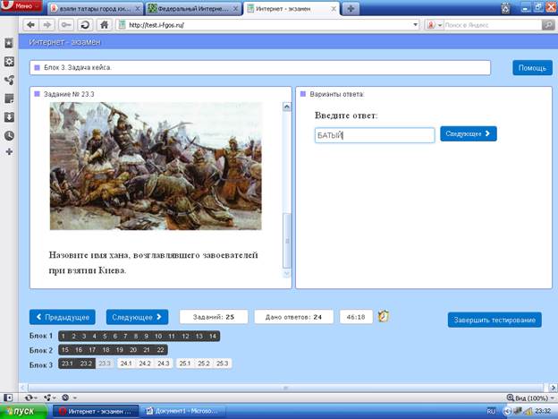This screenshot has width=558, height=419.
Task: Open the Opera Unite status bar icon
Action: click(x=48, y=398)
